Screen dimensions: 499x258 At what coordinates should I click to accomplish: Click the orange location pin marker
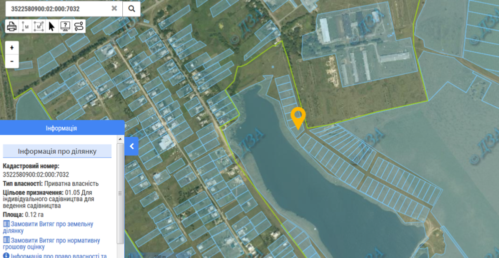click(298, 118)
